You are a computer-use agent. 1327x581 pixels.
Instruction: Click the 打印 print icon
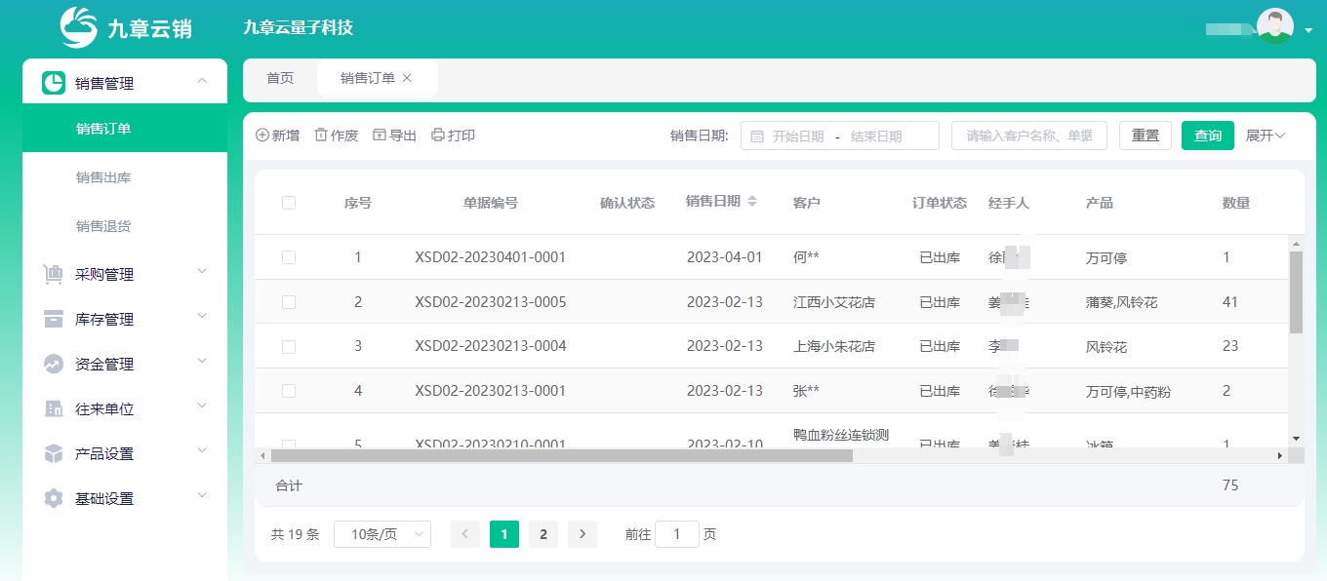[x=438, y=136]
